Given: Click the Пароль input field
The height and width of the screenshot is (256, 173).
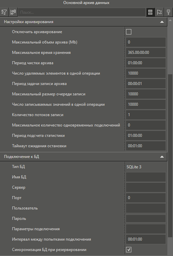Looking at the screenshot, I should point(146,219).
